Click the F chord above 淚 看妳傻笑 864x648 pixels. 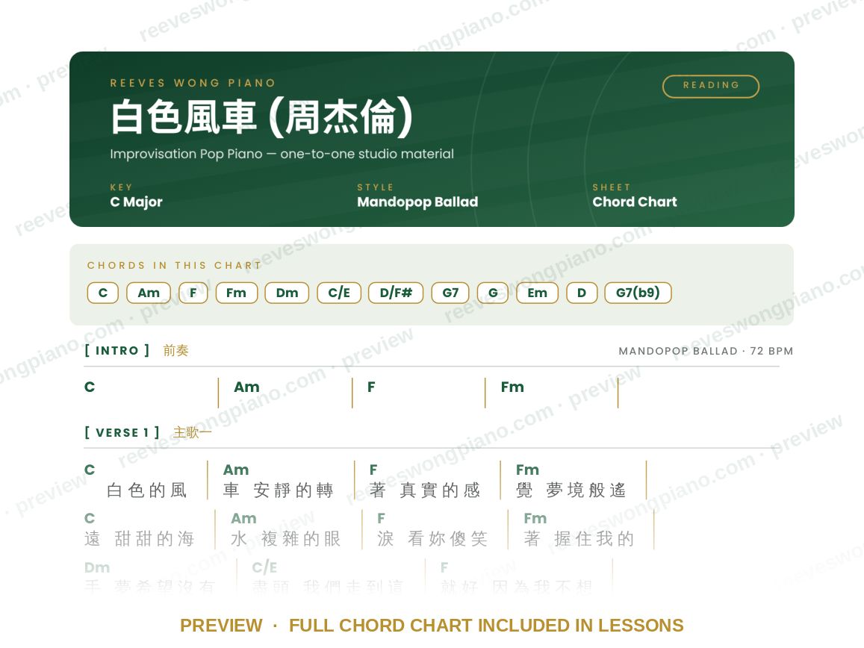[382, 518]
